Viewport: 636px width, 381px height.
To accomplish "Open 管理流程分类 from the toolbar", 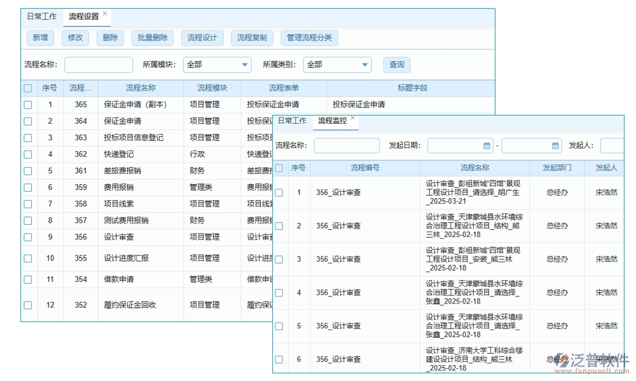I will tap(310, 37).
